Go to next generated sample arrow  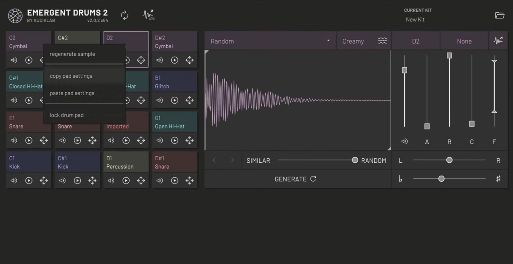[x=233, y=160]
